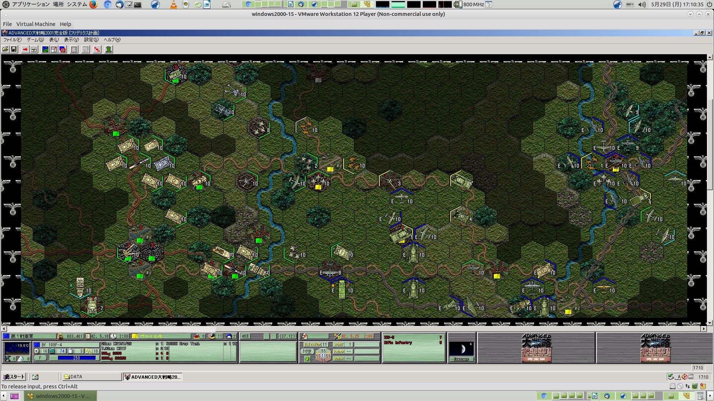Open the 表(L) menu
The height and width of the screenshot is (401, 714).
pyautogui.click(x=54, y=40)
